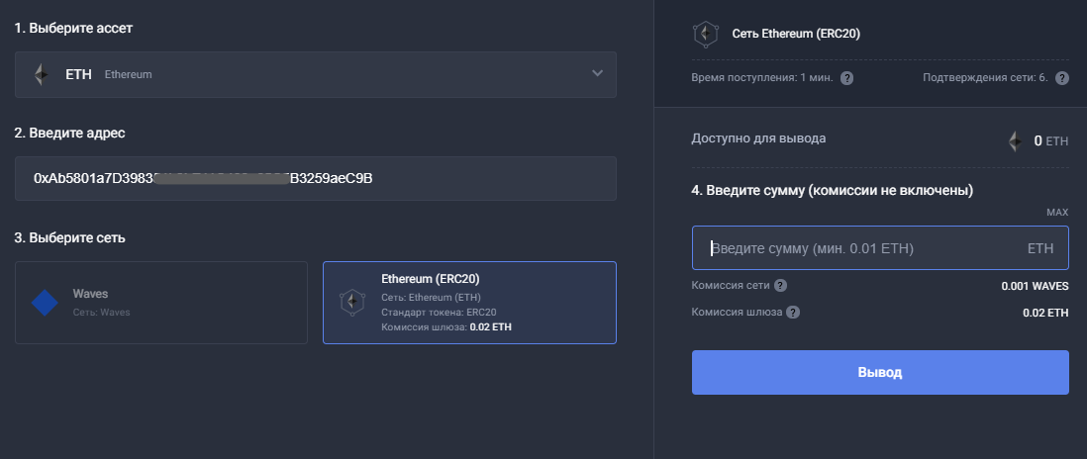Show help tooltip for Комиссия шлюза

click(x=793, y=313)
